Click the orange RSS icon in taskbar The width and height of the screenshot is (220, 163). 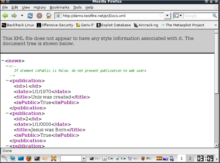coord(45,158)
